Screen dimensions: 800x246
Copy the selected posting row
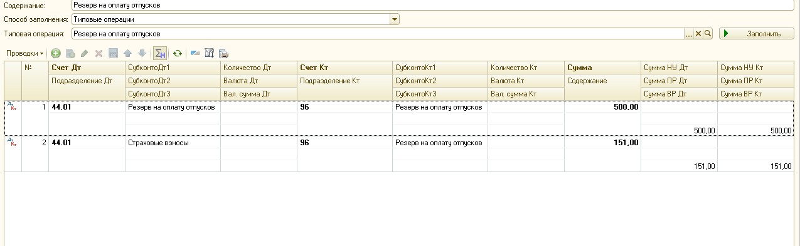coord(70,54)
